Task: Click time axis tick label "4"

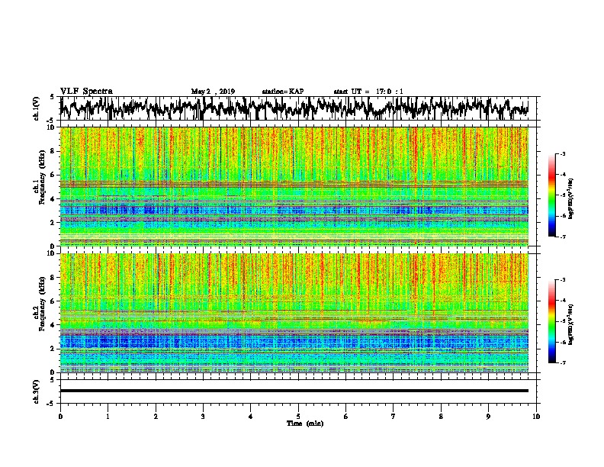Action: (x=251, y=417)
